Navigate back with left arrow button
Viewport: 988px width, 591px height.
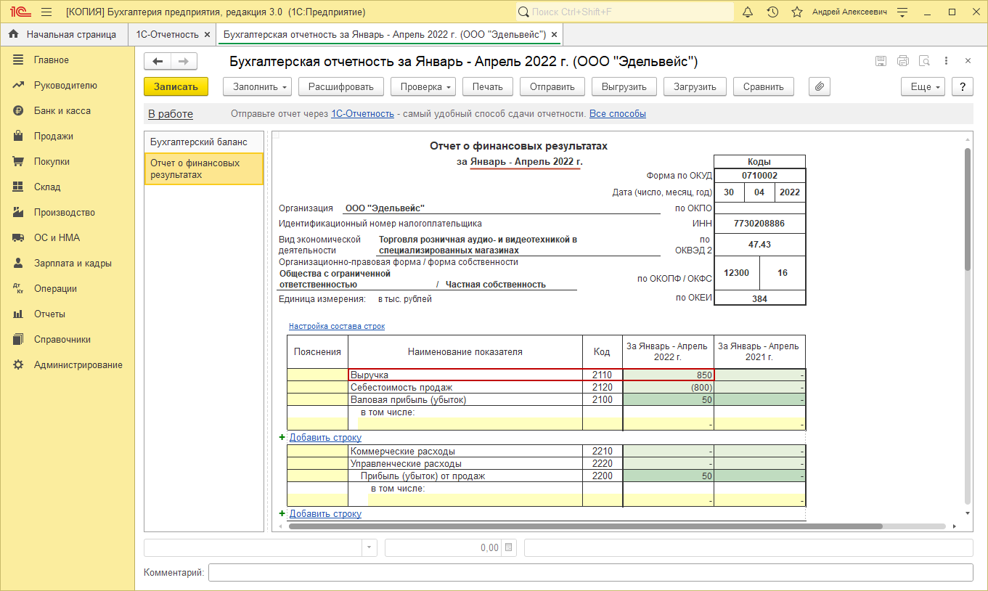pyautogui.click(x=158, y=62)
